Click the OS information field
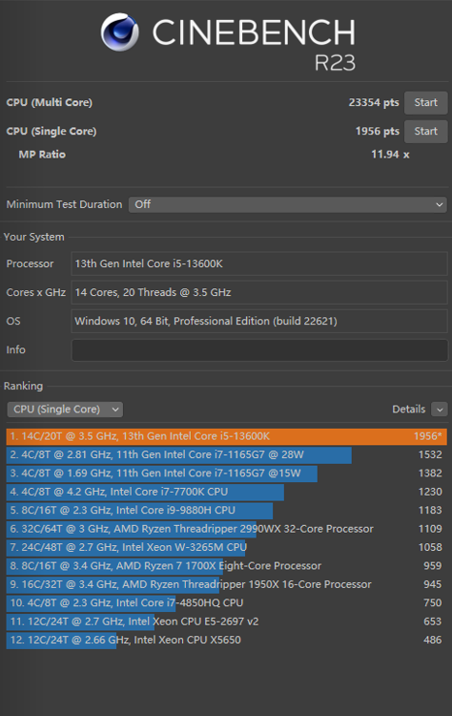 (259, 322)
